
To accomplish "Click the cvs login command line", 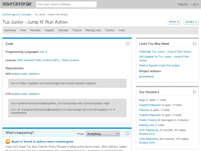I will coord(60,103).
